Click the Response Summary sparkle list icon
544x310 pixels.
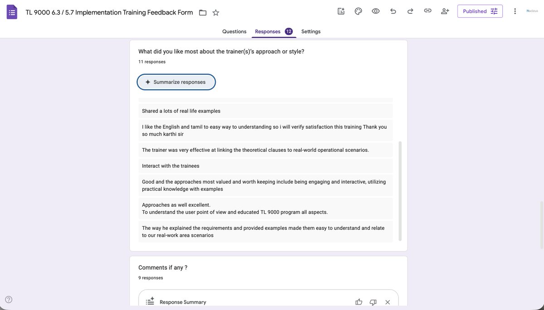(x=150, y=301)
